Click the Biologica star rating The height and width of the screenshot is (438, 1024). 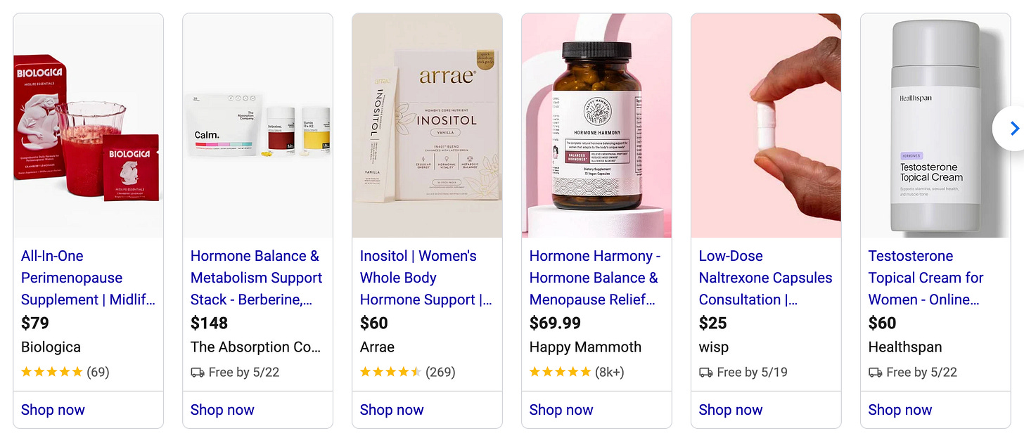(x=52, y=372)
